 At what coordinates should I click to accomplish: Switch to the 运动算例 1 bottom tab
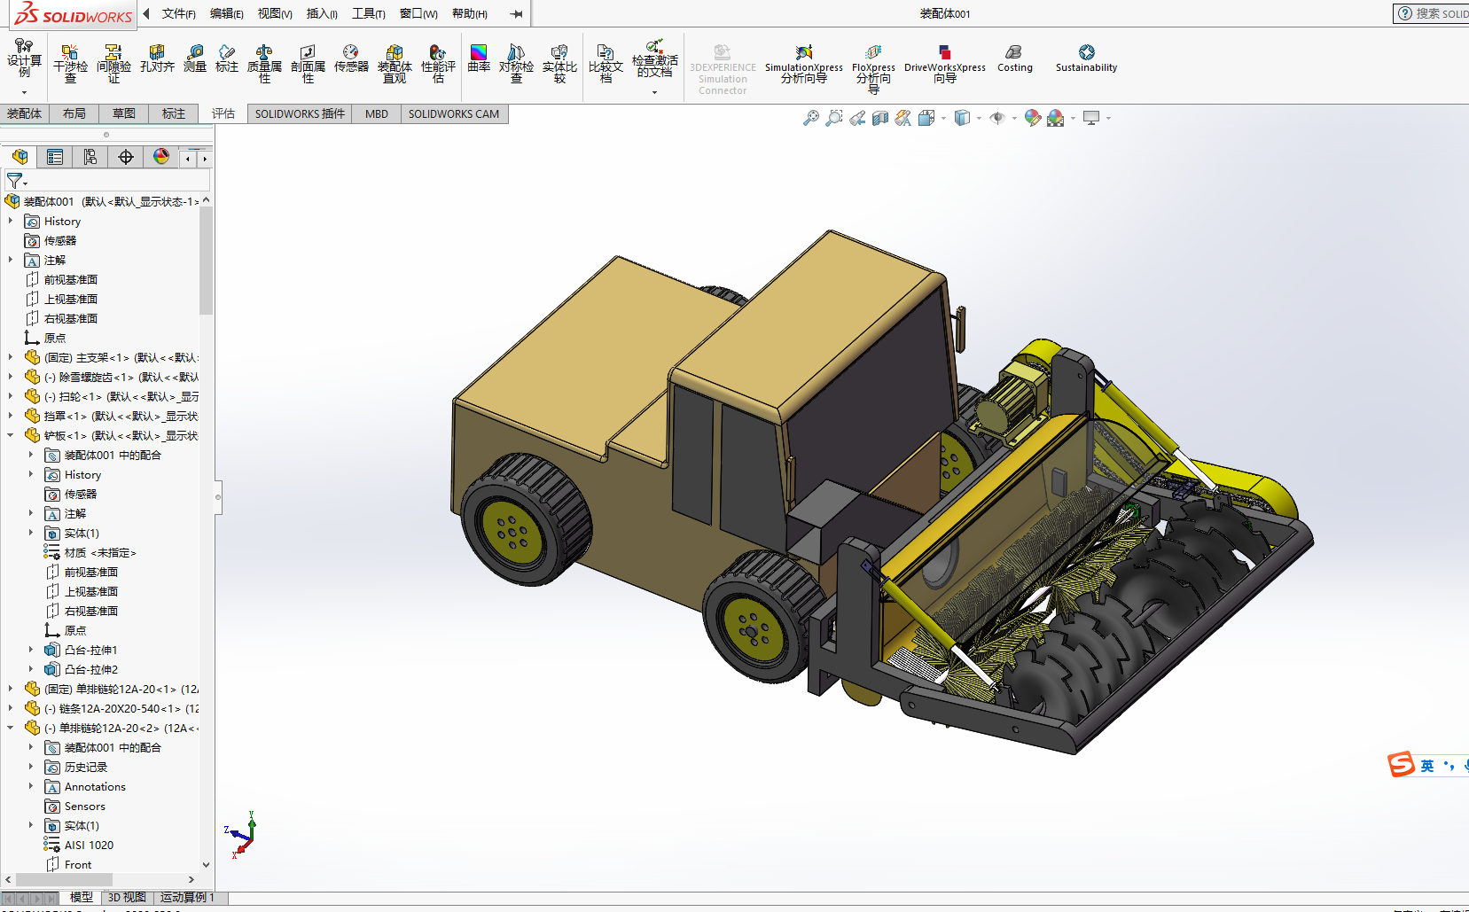coord(187,898)
